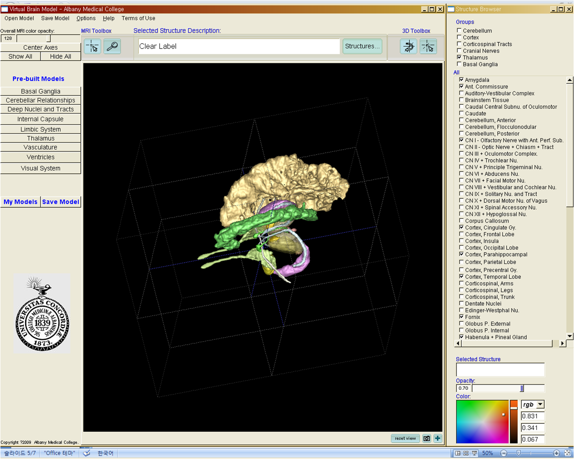Load the Basal Ganglia pre-built model
This screenshot has height=459, width=574.
pyautogui.click(x=41, y=91)
